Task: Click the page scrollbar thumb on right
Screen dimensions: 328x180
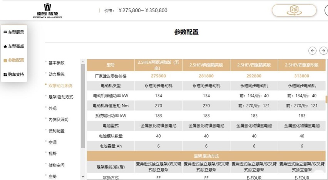Action: [326, 99]
